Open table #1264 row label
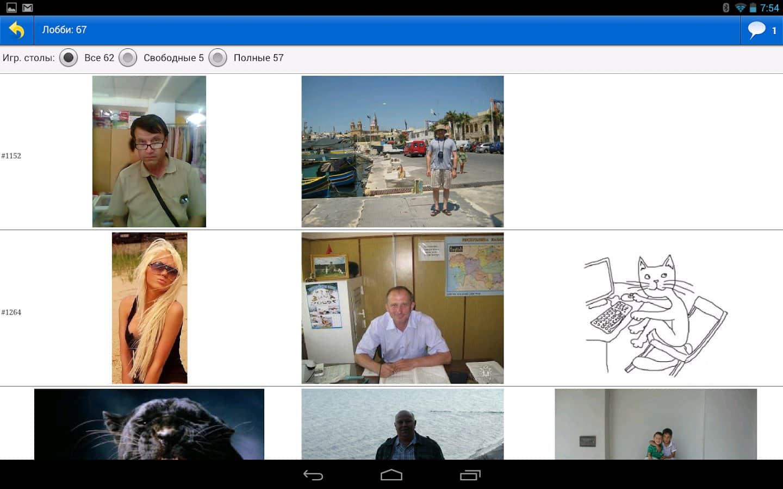The height and width of the screenshot is (489, 783). [x=11, y=312]
